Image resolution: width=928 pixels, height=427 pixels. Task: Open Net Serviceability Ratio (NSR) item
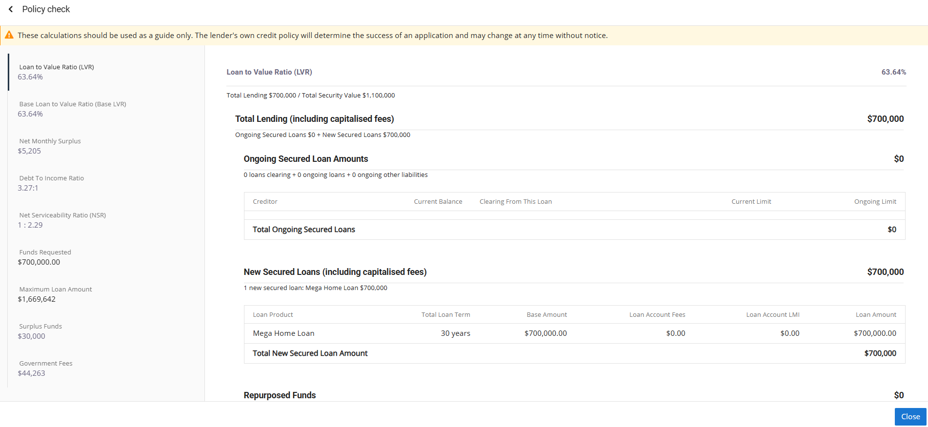click(62, 220)
